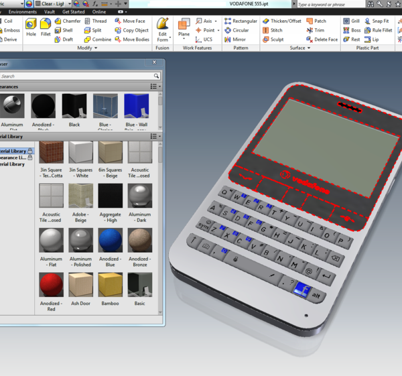
Task: Click the Coil tool
Action: 6,21
